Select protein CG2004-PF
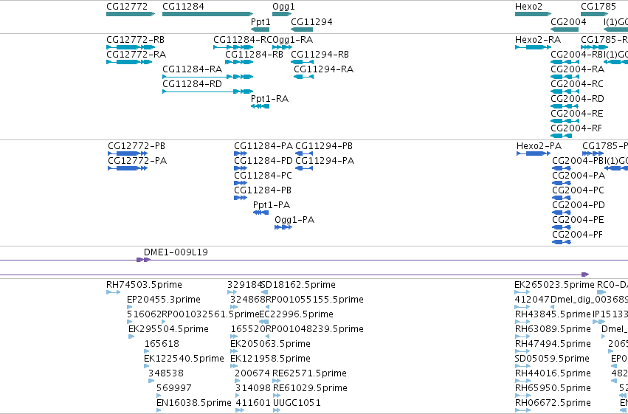Image resolution: width=628 pixels, height=414 pixels. click(562, 242)
